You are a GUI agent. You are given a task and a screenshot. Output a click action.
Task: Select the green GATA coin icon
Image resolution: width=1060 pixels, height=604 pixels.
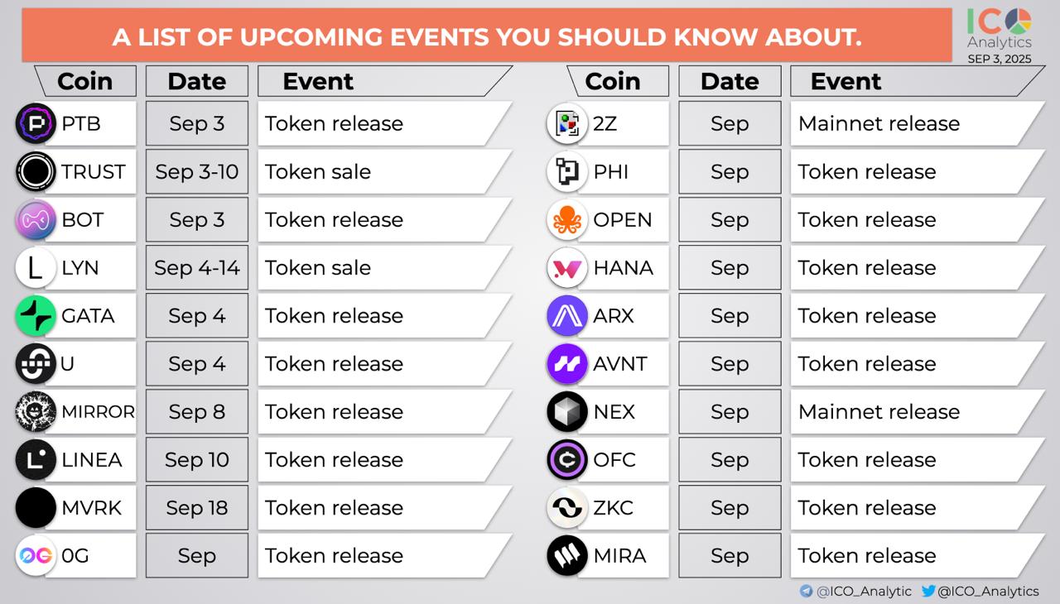36,316
